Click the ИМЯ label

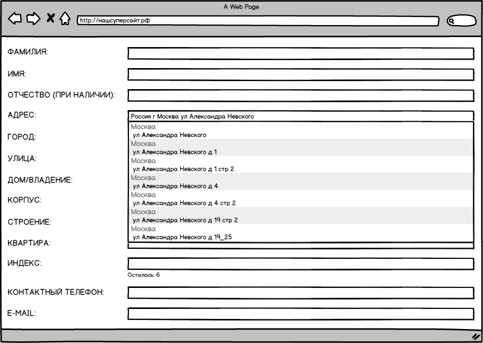[16, 74]
